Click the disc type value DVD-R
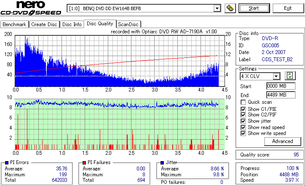Image resolution: width=305 pixels, height=186 pixels. [x=270, y=38]
